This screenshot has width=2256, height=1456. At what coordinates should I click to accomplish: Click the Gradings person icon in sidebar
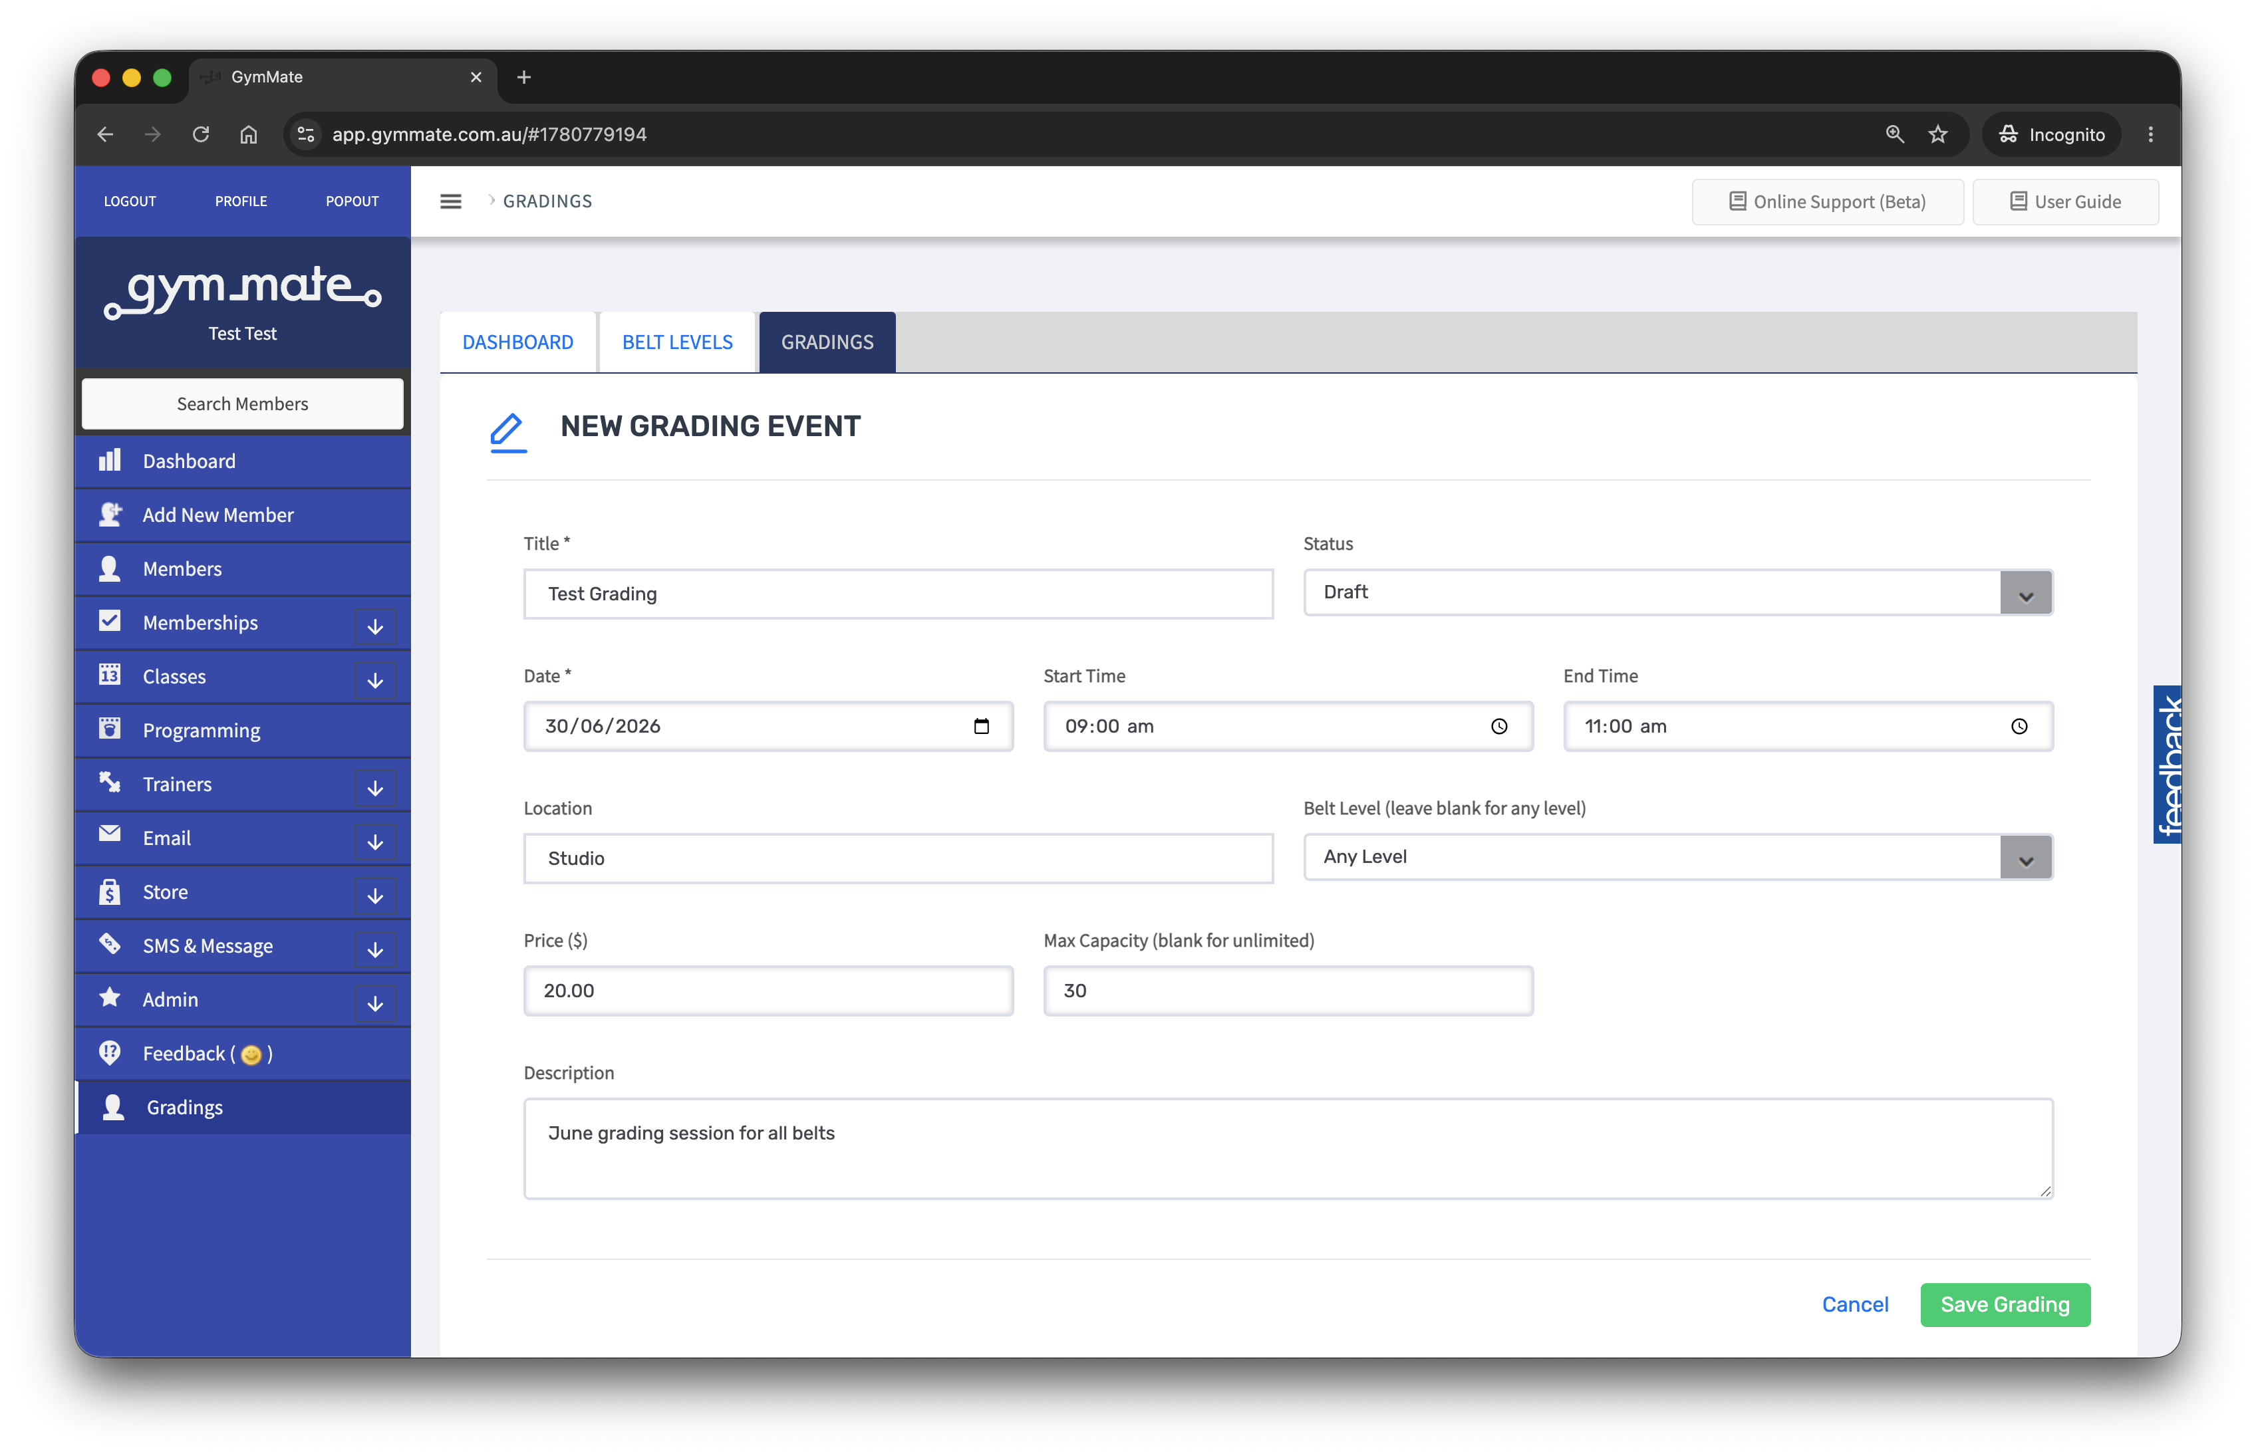pos(114,1107)
